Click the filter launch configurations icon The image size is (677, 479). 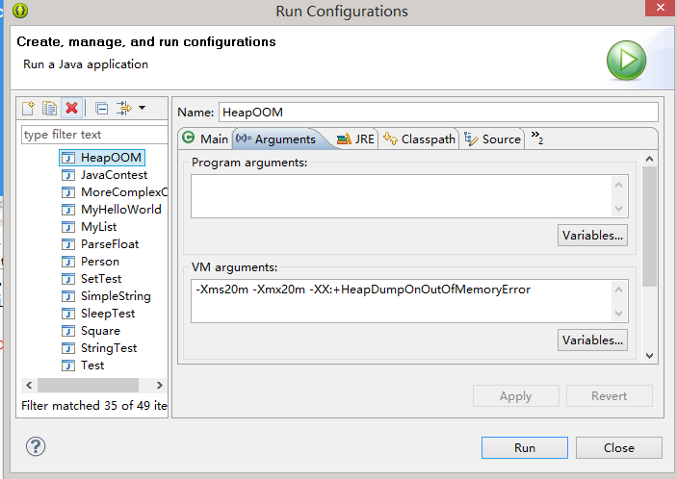[x=123, y=108]
